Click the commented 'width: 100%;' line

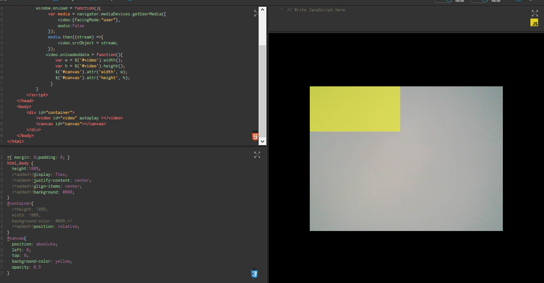[26, 215]
